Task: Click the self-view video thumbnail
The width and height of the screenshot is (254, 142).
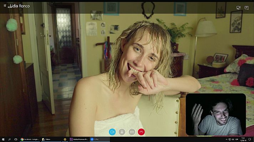Action: point(215,114)
